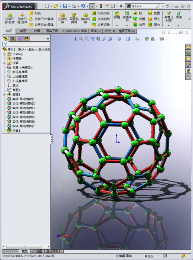This screenshot has width=193, height=260.
Task: Click the 曲线 curves icon
Action: click(179, 15)
